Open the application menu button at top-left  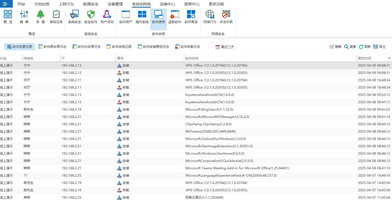click(x=6, y=4)
